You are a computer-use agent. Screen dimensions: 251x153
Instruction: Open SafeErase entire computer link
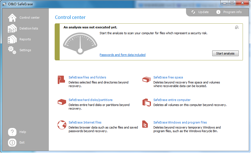(172, 100)
